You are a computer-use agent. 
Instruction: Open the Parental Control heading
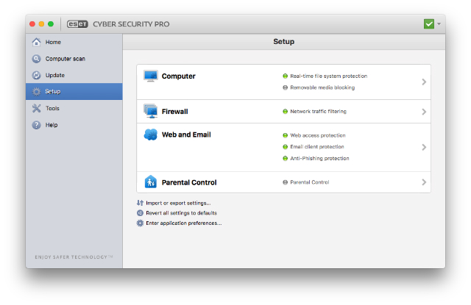point(189,182)
